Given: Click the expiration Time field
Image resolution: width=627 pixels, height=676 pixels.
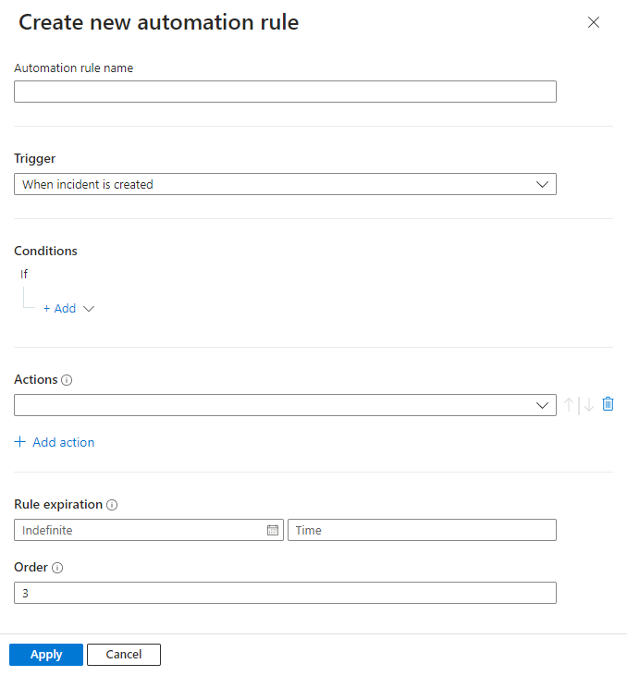Looking at the screenshot, I should [x=422, y=530].
